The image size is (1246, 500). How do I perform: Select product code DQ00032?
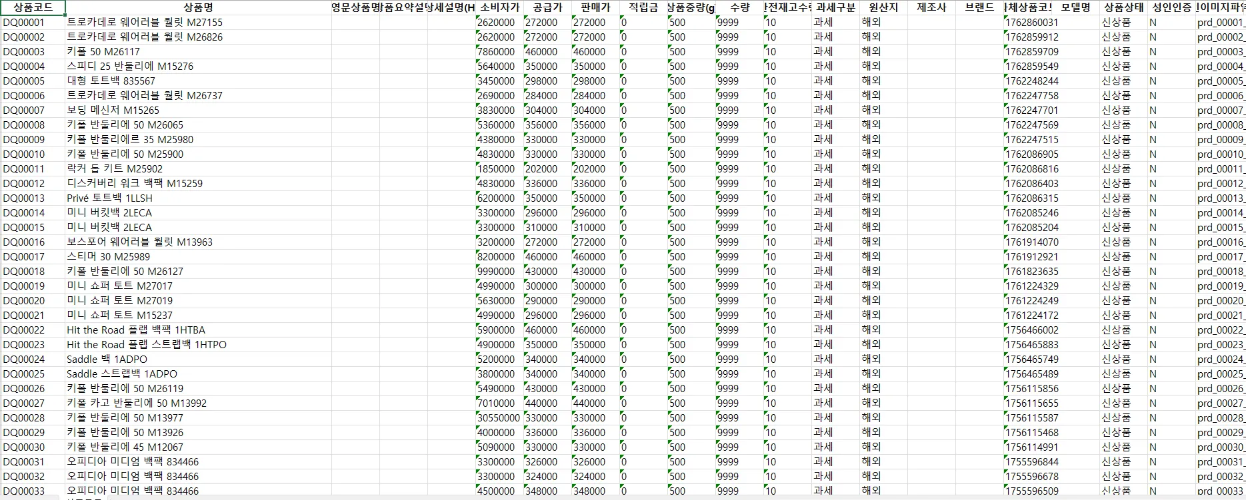coord(33,476)
